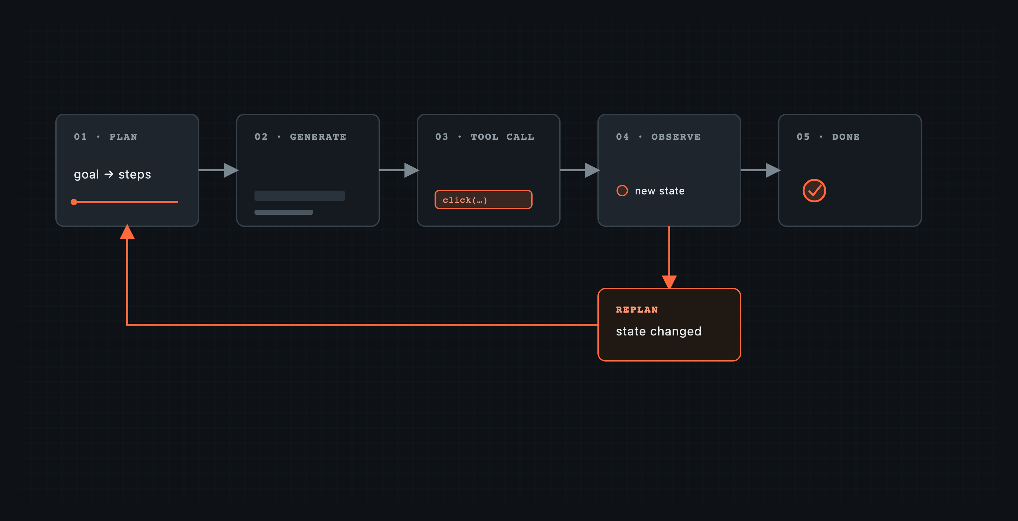
Task: Click the orange progress line under goal → steps
Action: click(x=124, y=202)
